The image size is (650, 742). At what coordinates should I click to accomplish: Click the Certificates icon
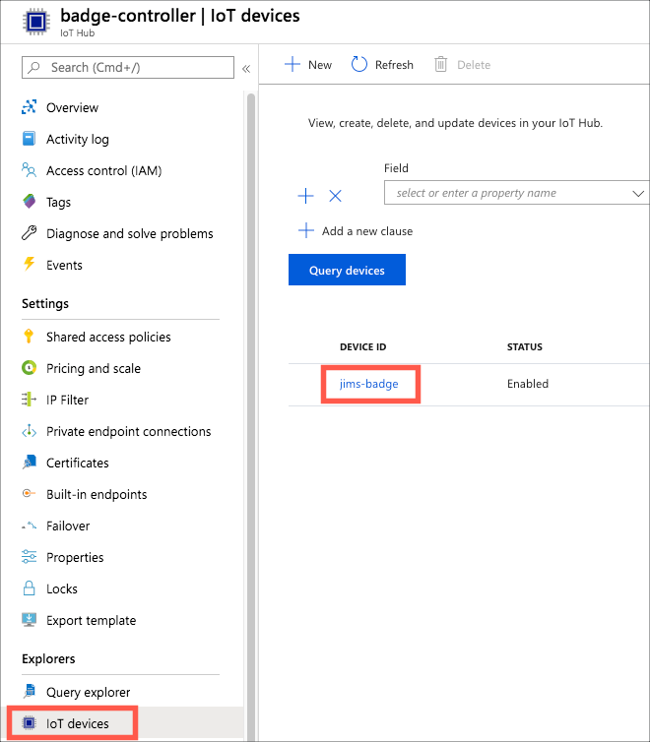(29, 462)
